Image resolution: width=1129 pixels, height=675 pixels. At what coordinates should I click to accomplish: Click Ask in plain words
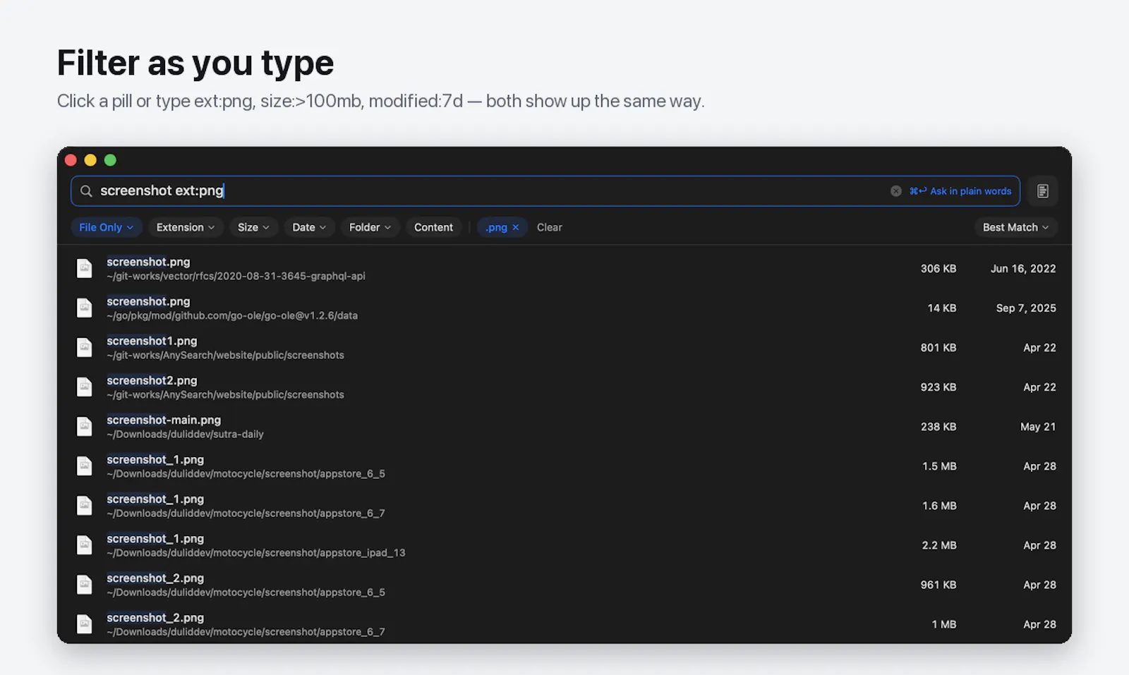pos(960,191)
